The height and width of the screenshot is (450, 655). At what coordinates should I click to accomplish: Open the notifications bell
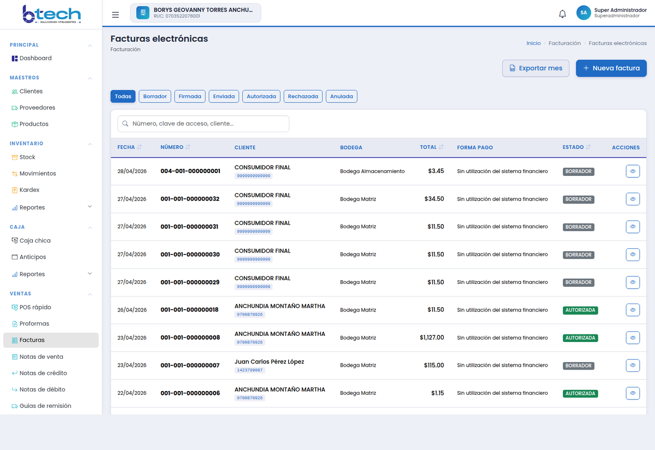[x=562, y=14]
